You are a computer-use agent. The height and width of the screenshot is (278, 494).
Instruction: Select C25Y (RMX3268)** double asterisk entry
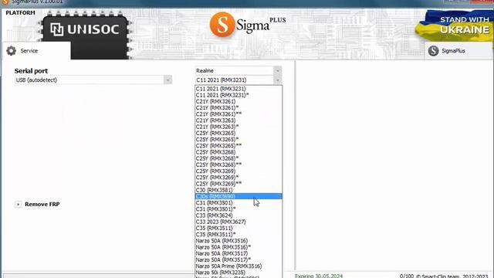(239, 164)
